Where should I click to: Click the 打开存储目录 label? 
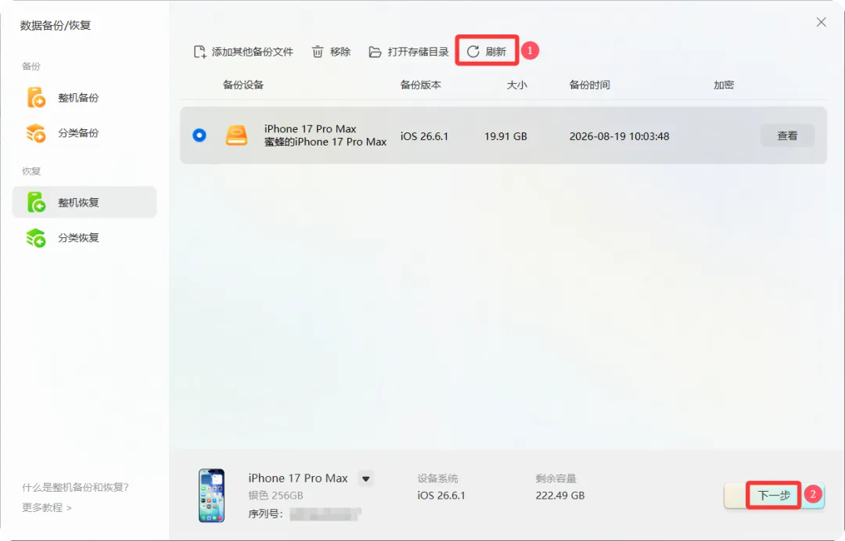tap(418, 52)
